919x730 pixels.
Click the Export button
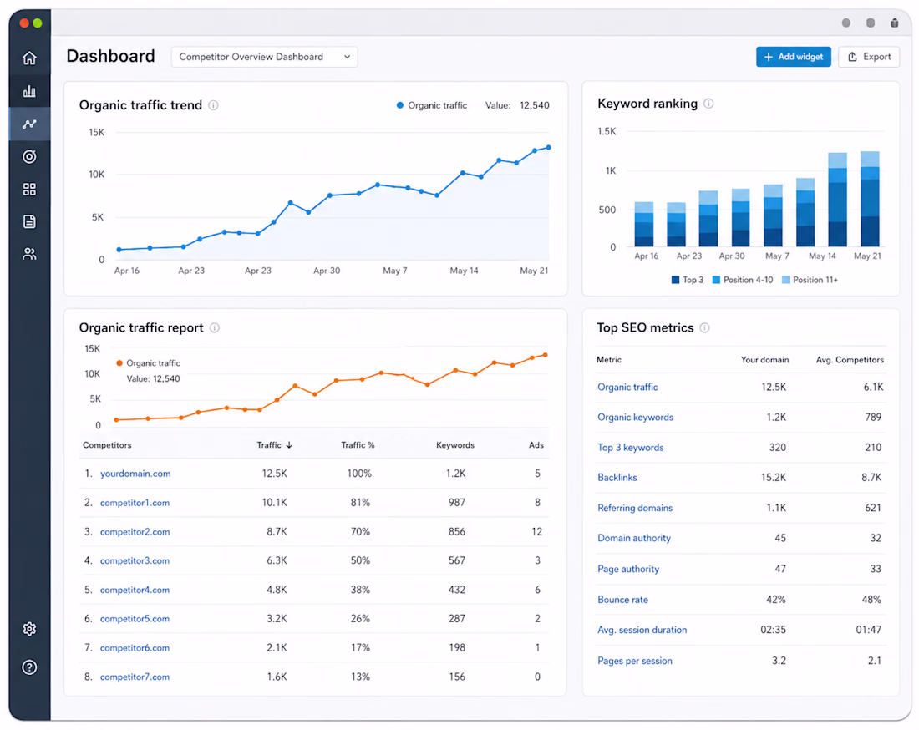[x=869, y=57]
